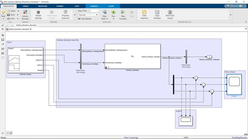Click the image palette icon
This screenshot has width=248, height=139.
point(3,53)
